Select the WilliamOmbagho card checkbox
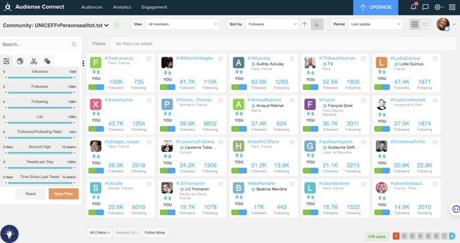The image size is (460, 243). [221, 59]
